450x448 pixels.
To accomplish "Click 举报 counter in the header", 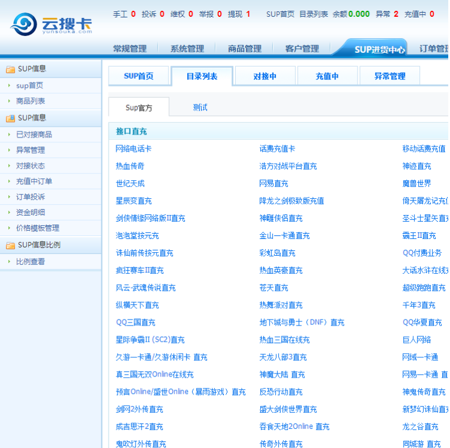I will coord(211,14).
